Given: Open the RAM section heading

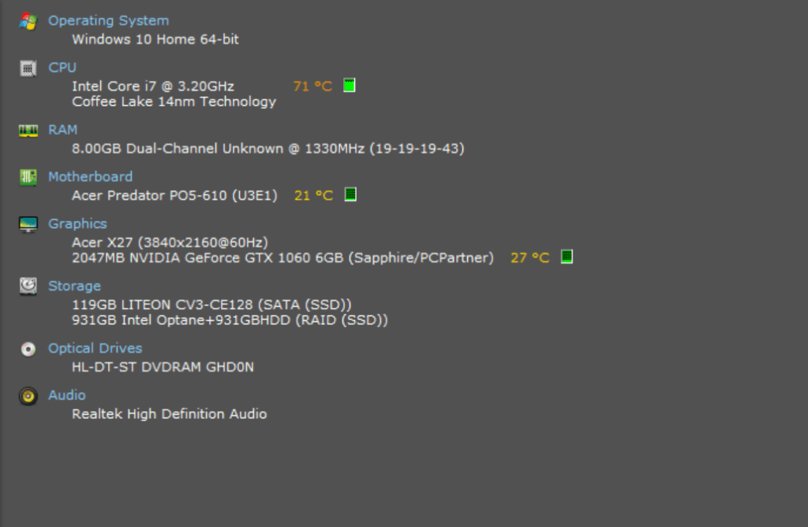Looking at the screenshot, I should coord(63,129).
